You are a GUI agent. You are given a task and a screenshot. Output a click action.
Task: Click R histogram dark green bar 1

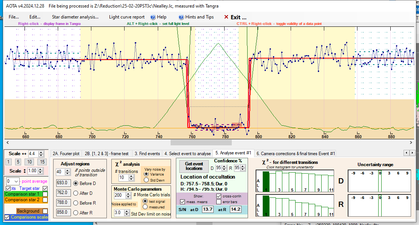[x=266, y=206]
